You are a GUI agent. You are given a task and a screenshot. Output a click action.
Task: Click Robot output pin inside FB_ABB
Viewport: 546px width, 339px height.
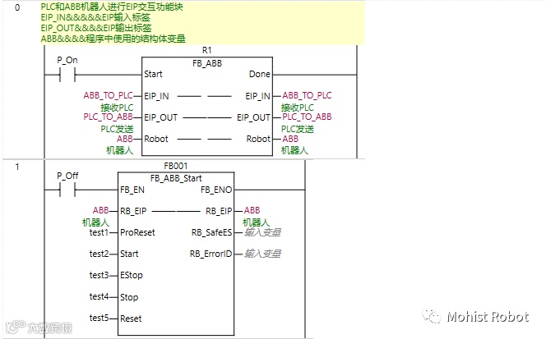pos(258,139)
